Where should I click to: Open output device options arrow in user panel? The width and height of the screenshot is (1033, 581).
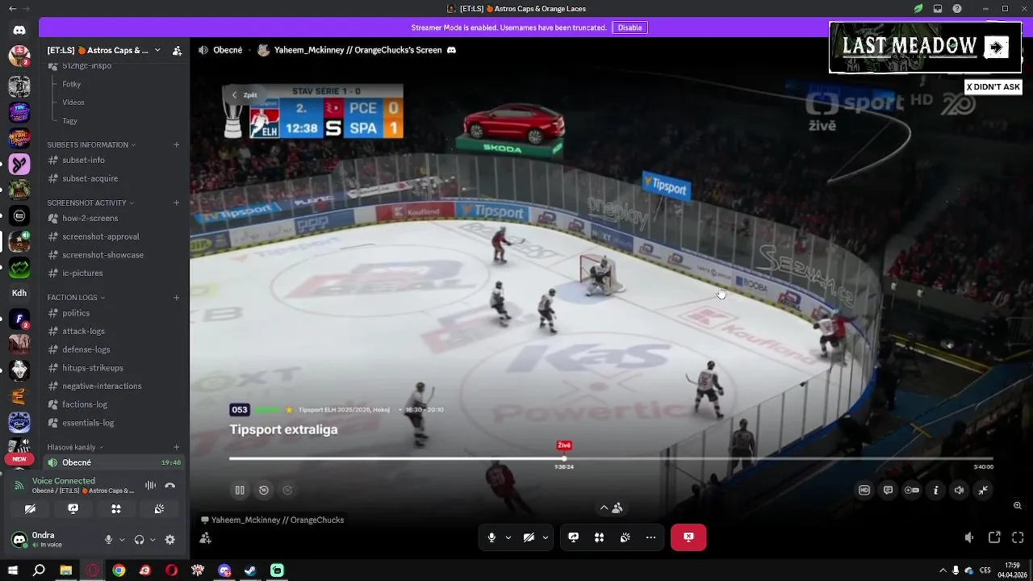coord(153,540)
